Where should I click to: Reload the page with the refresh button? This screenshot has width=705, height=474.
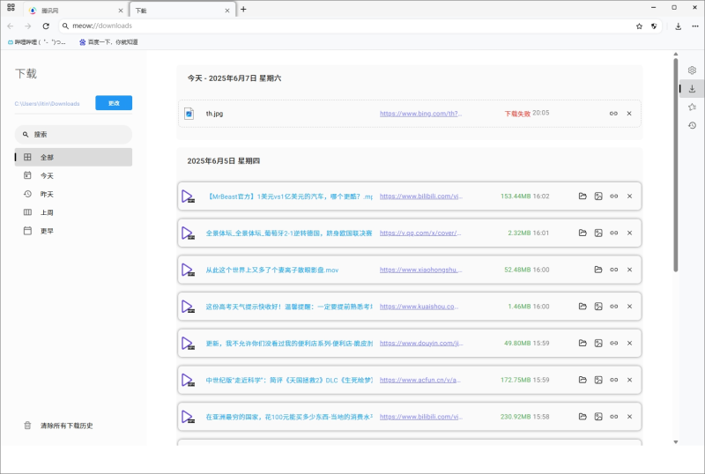(x=46, y=26)
